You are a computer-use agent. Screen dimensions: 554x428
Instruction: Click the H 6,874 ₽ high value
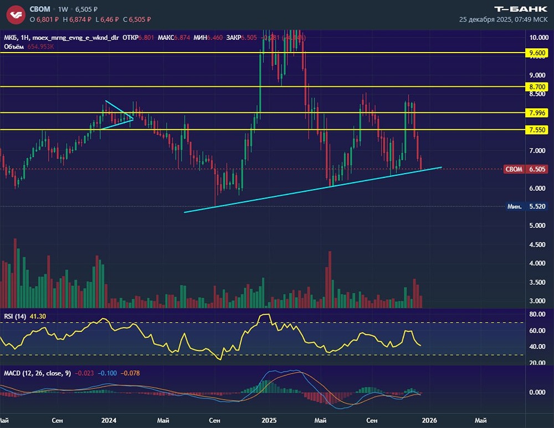tap(77, 19)
